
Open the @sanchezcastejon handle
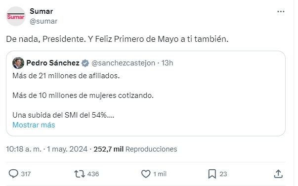124,63
